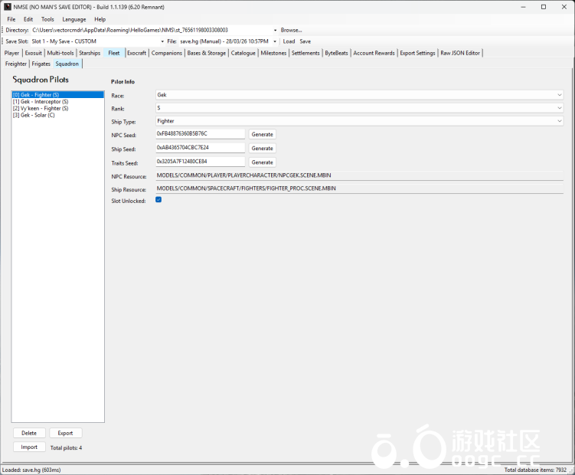Toggle the Slot Unlocked checkbox
This screenshot has height=475, width=575.
(x=158, y=200)
